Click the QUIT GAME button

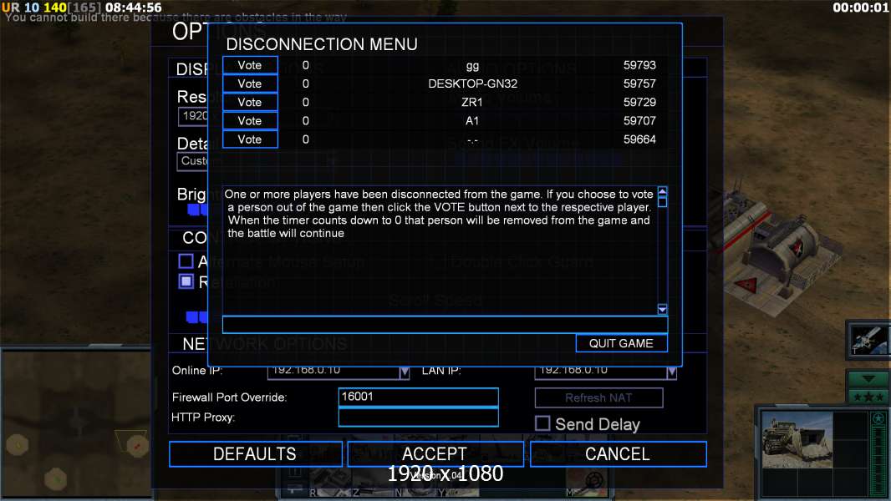click(621, 343)
